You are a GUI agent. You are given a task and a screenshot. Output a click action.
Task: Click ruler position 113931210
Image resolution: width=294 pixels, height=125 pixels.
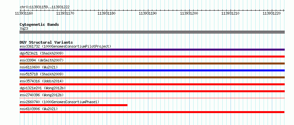[231, 13]
